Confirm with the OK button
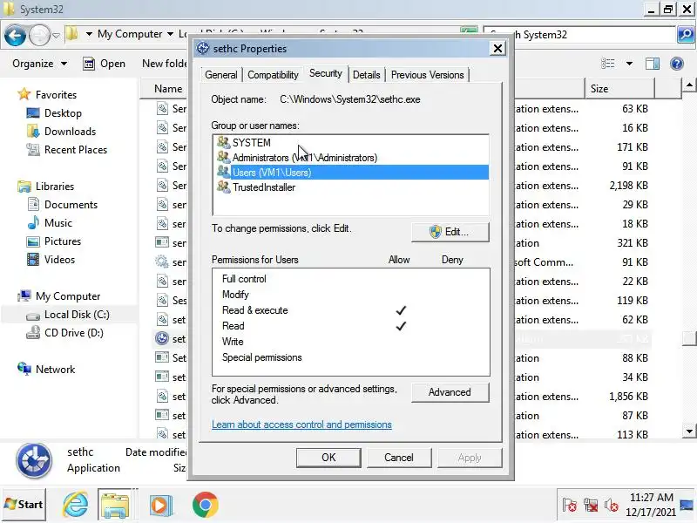 click(x=328, y=458)
